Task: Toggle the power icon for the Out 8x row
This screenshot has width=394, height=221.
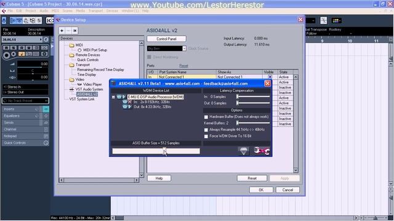Action: [x=125, y=107]
